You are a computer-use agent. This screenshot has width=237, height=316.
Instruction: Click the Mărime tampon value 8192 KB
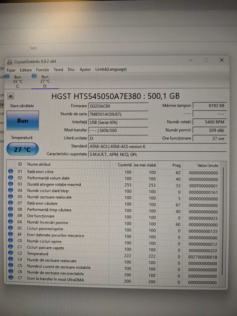[209, 106]
